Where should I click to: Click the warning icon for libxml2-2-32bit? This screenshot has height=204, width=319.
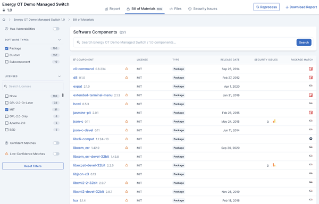(x=127, y=183)
